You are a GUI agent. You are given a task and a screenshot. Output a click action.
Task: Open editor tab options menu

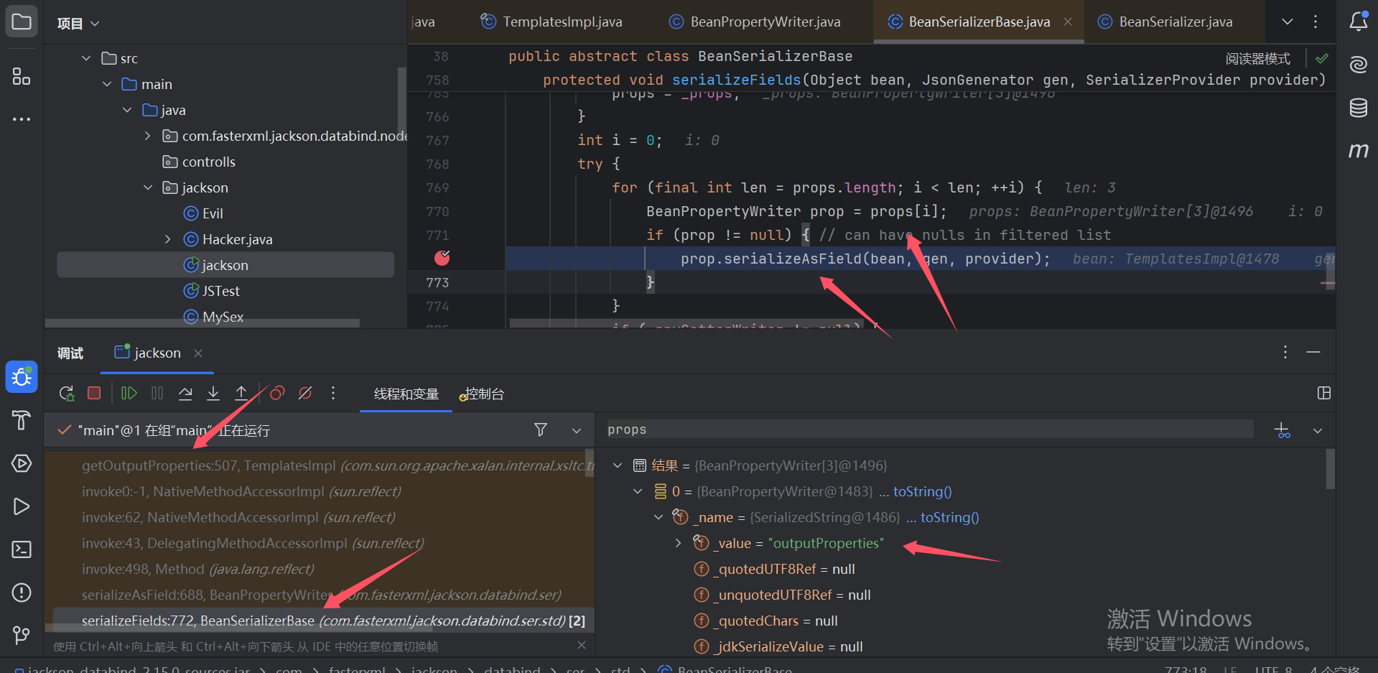(x=1316, y=22)
